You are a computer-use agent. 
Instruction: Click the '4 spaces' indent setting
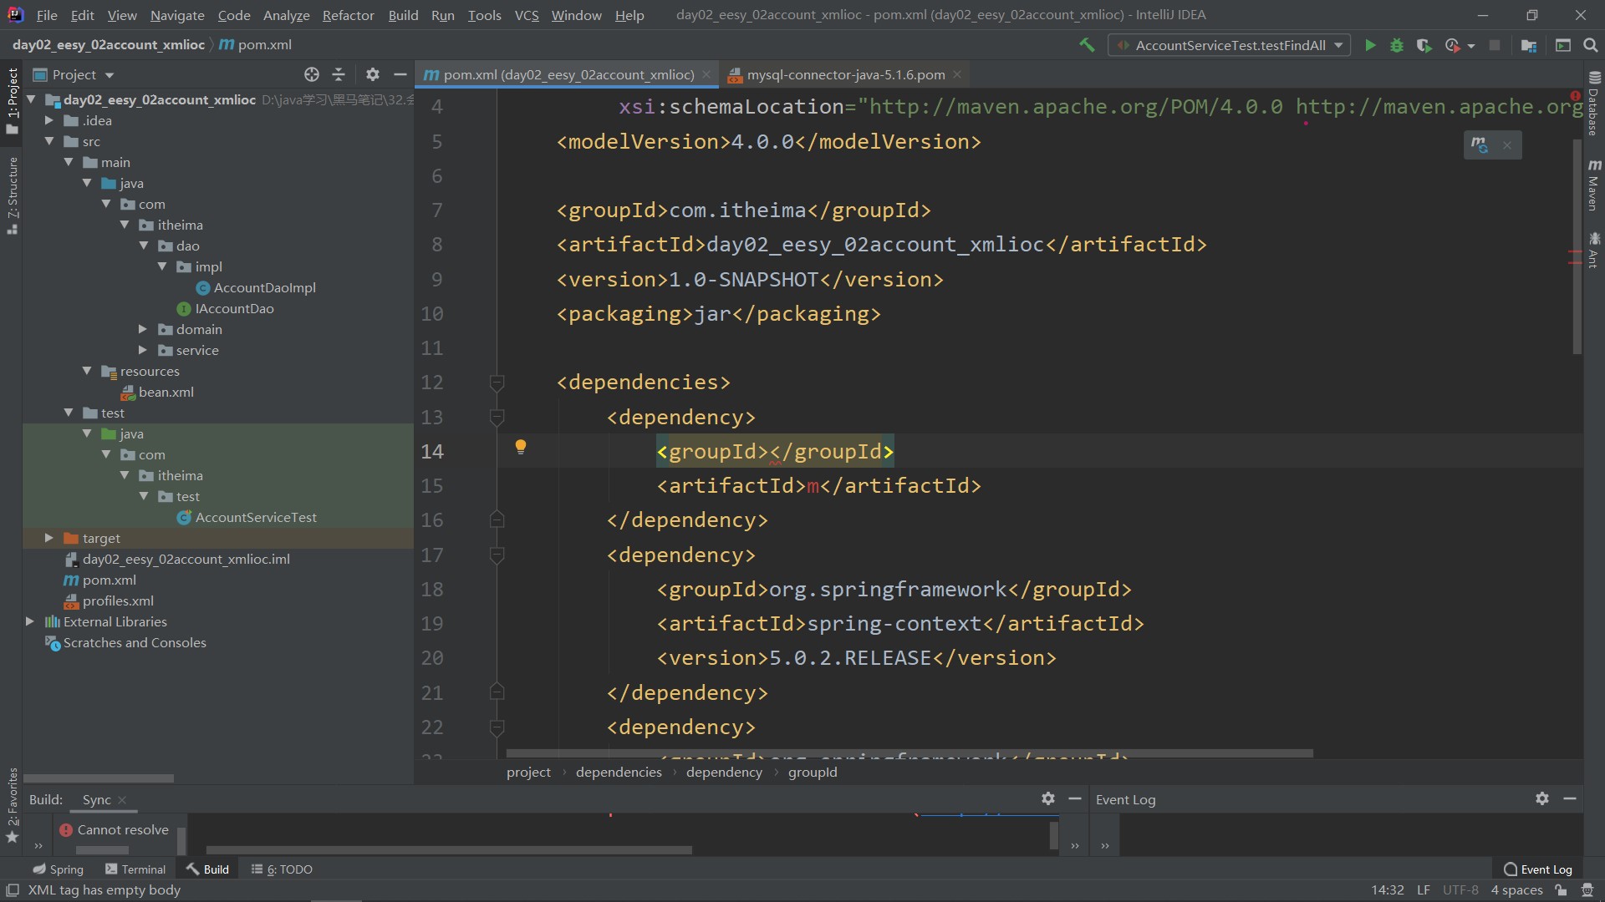[1516, 890]
